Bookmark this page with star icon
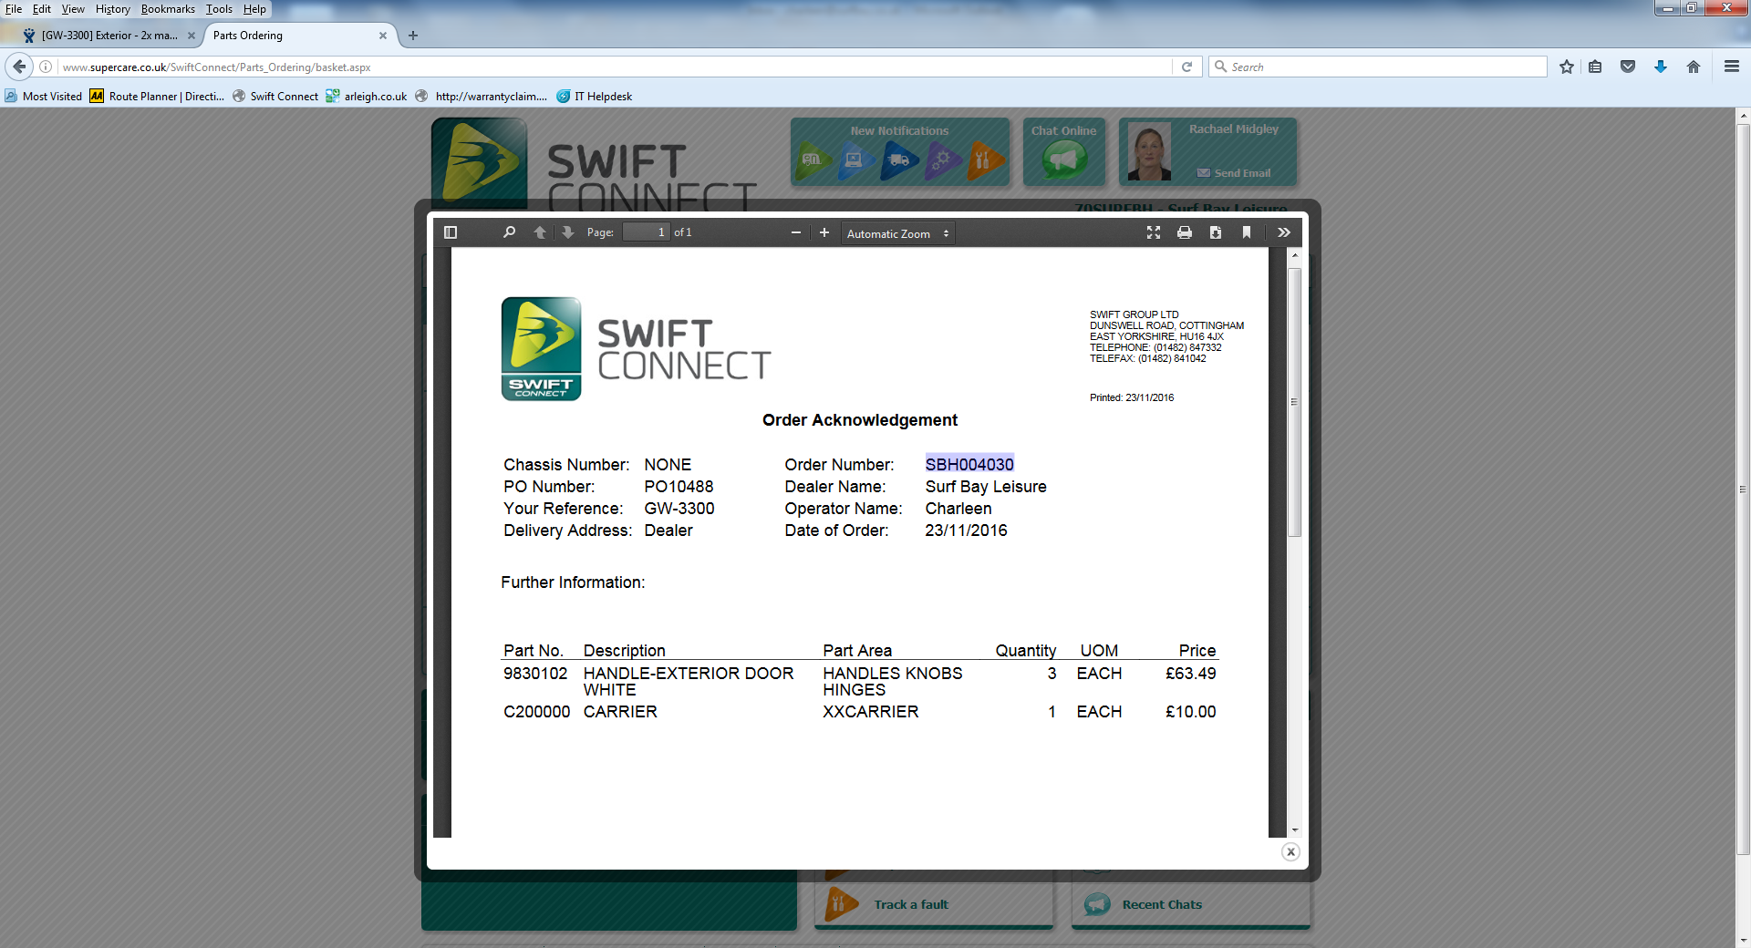The image size is (1751, 948). tap(1567, 67)
